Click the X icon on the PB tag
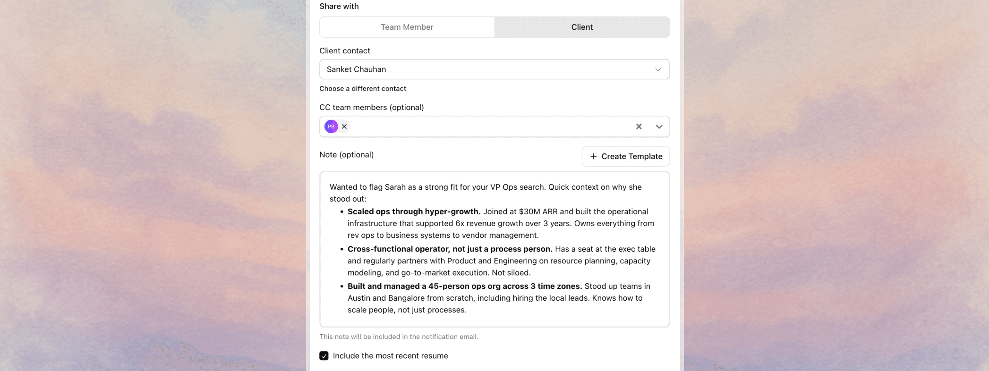The height and width of the screenshot is (371, 989). (344, 126)
